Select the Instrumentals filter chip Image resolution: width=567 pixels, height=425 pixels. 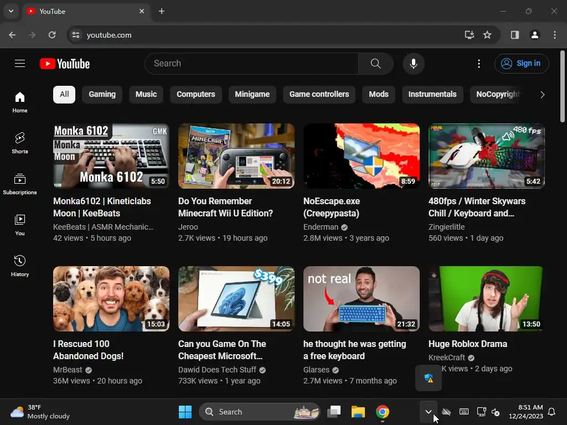tap(432, 94)
